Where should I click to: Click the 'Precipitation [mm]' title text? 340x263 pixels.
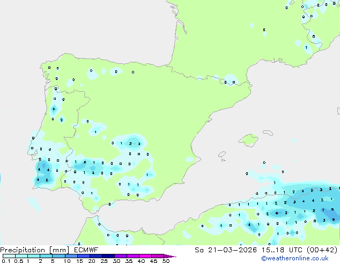tap(35, 250)
